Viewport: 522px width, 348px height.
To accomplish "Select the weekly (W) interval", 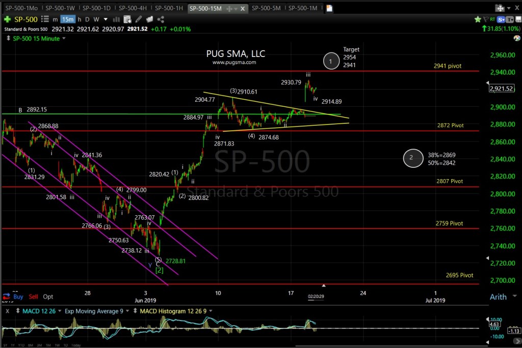I will [96, 20].
